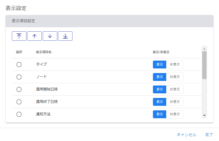This screenshot has height=141, width=219.
Task: Select the 通知方法 radio button
Action: pos(19,114)
